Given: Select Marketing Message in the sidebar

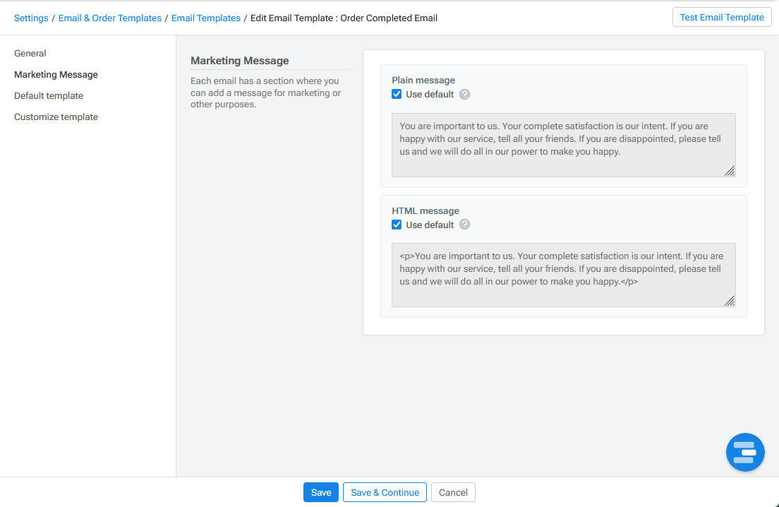Looking at the screenshot, I should pyautogui.click(x=56, y=75).
